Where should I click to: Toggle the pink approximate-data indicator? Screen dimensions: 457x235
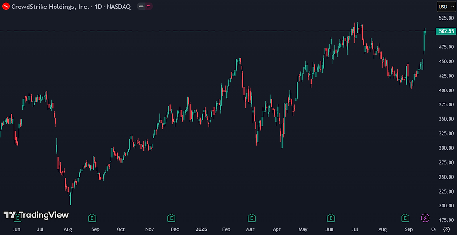[149, 7]
